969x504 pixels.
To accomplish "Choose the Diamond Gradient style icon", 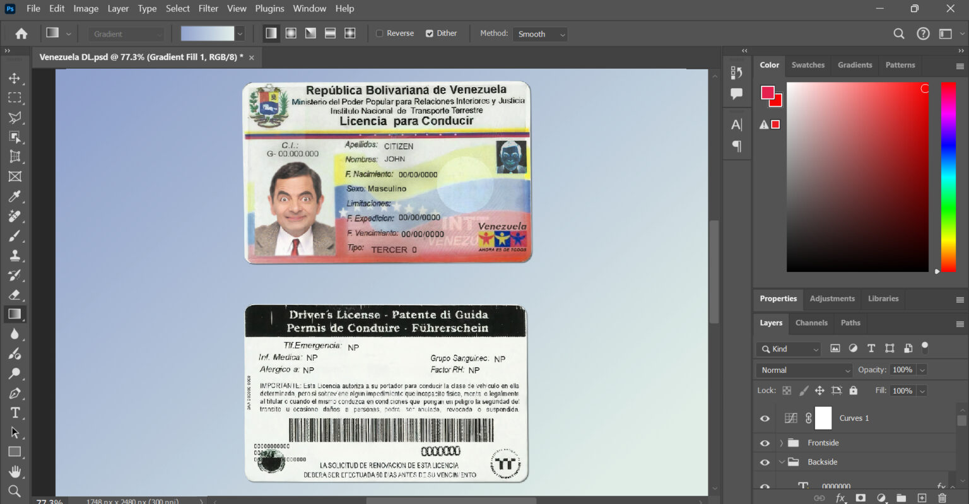I will click(x=350, y=33).
